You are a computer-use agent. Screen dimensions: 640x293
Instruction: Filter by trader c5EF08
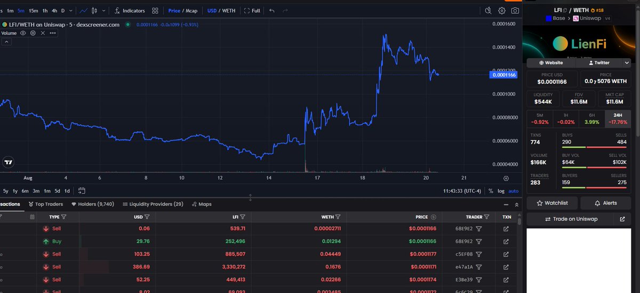click(479, 254)
